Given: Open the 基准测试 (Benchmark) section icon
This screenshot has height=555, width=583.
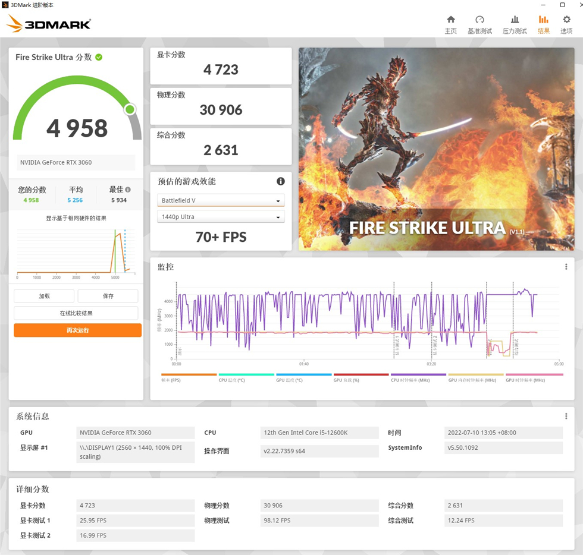Looking at the screenshot, I should (479, 23).
